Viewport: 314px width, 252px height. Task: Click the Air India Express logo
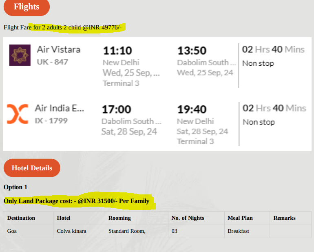pyautogui.click(x=18, y=114)
